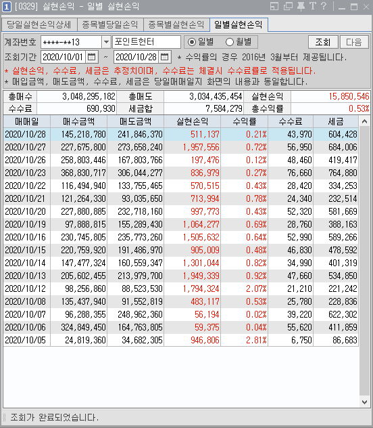Click the font size T icon
This screenshot has height=428, width=373.
[x=313, y=6]
